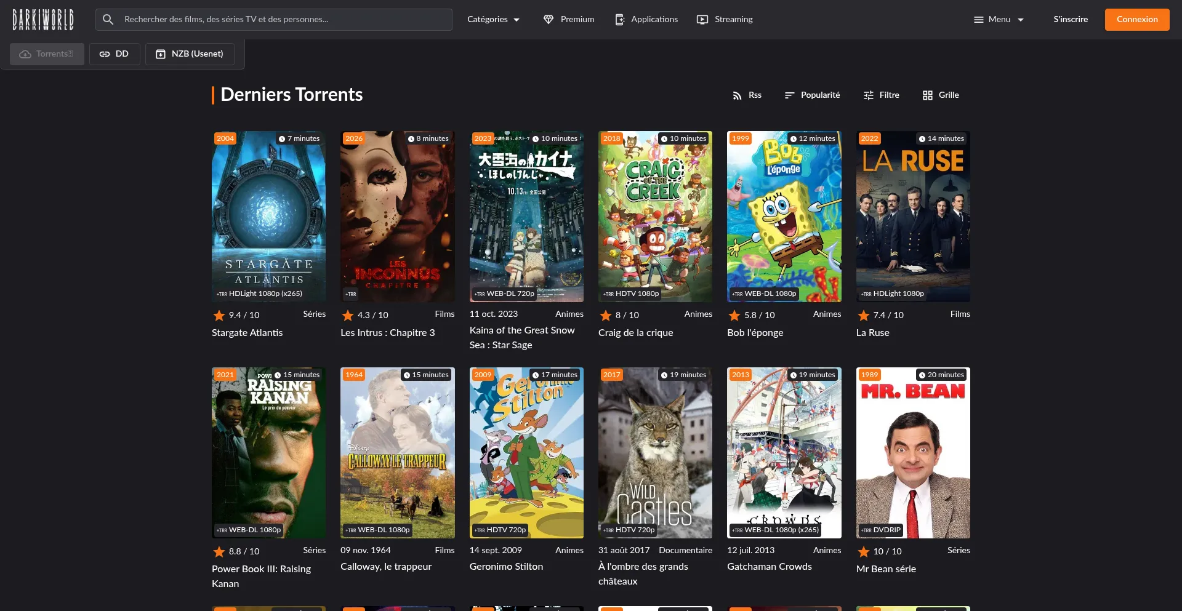This screenshot has width=1182, height=611.
Task: Open the Menu dropdown arrow
Action: [1021, 20]
